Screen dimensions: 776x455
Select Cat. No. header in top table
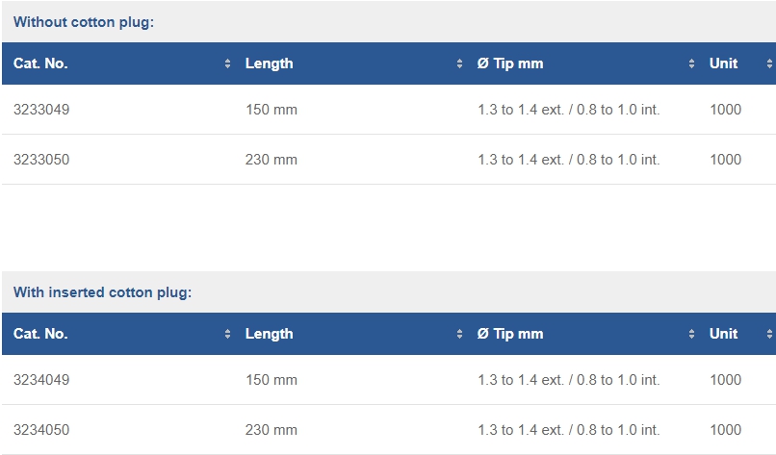tap(40, 63)
